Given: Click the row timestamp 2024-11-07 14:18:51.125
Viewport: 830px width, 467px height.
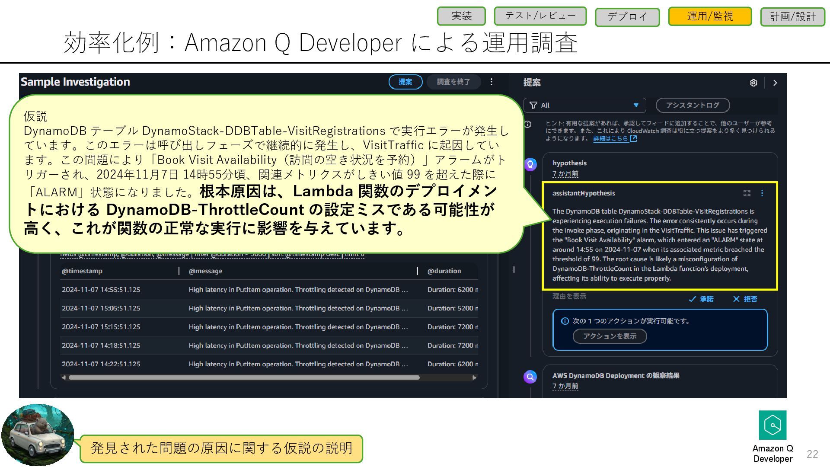Looking at the screenshot, I should point(101,345).
